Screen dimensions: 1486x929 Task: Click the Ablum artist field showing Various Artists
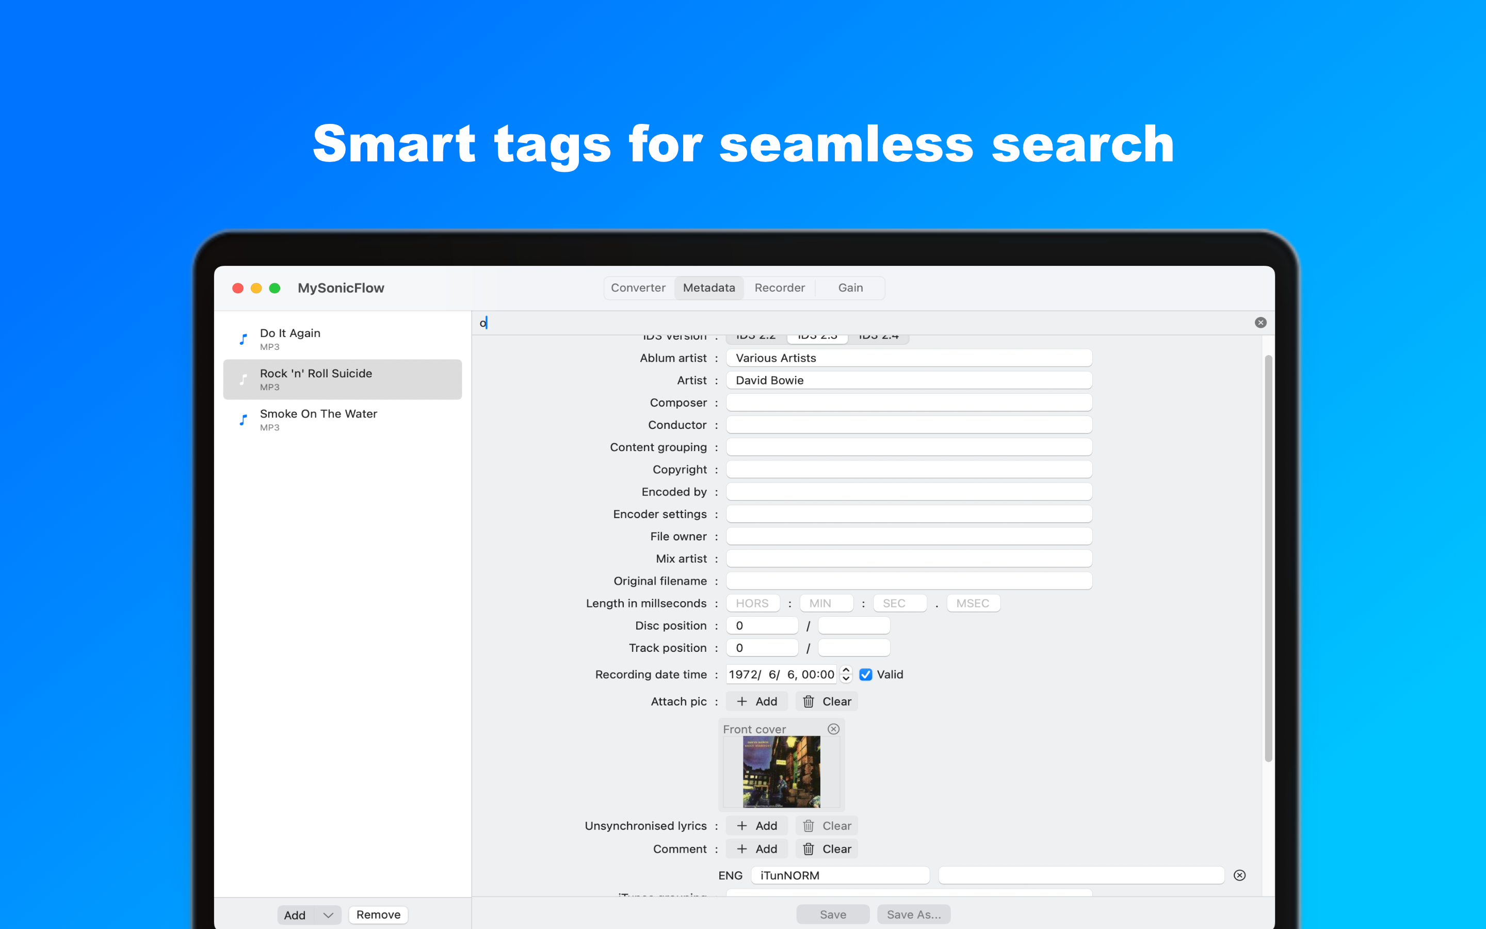909,358
